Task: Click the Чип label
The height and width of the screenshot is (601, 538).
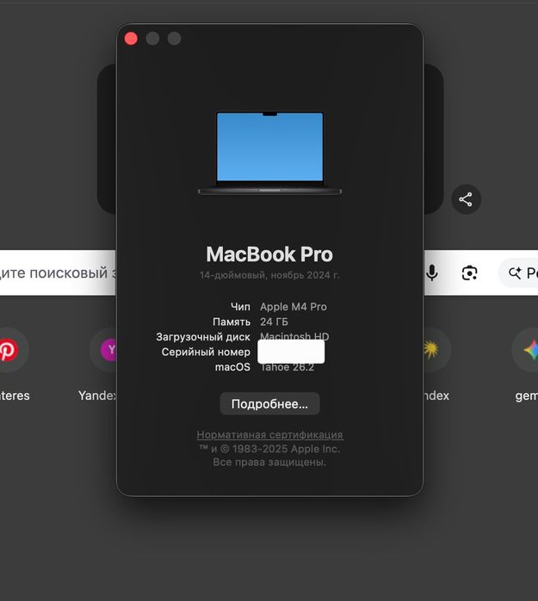Action: pyautogui.click(x=240, y=307)
